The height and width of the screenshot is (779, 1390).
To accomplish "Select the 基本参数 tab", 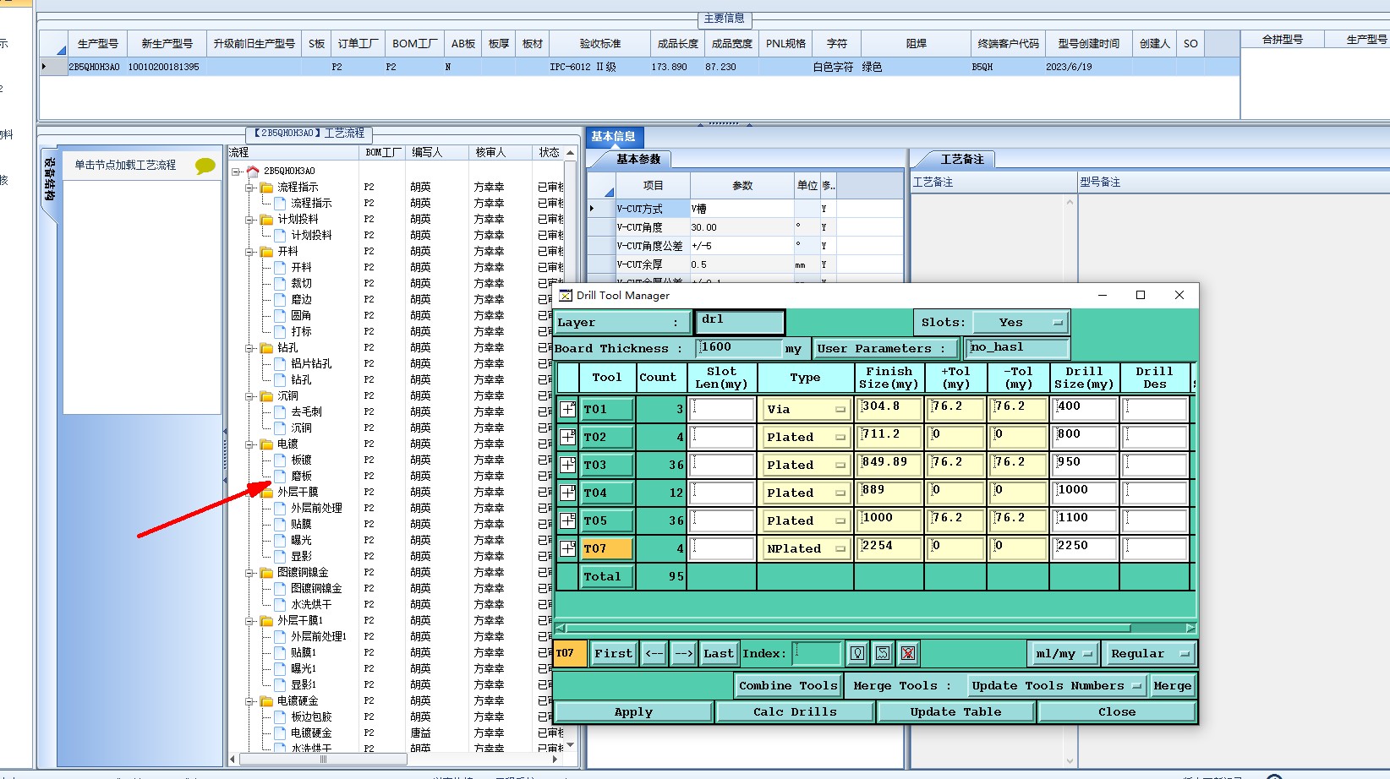I will point(638,159).
